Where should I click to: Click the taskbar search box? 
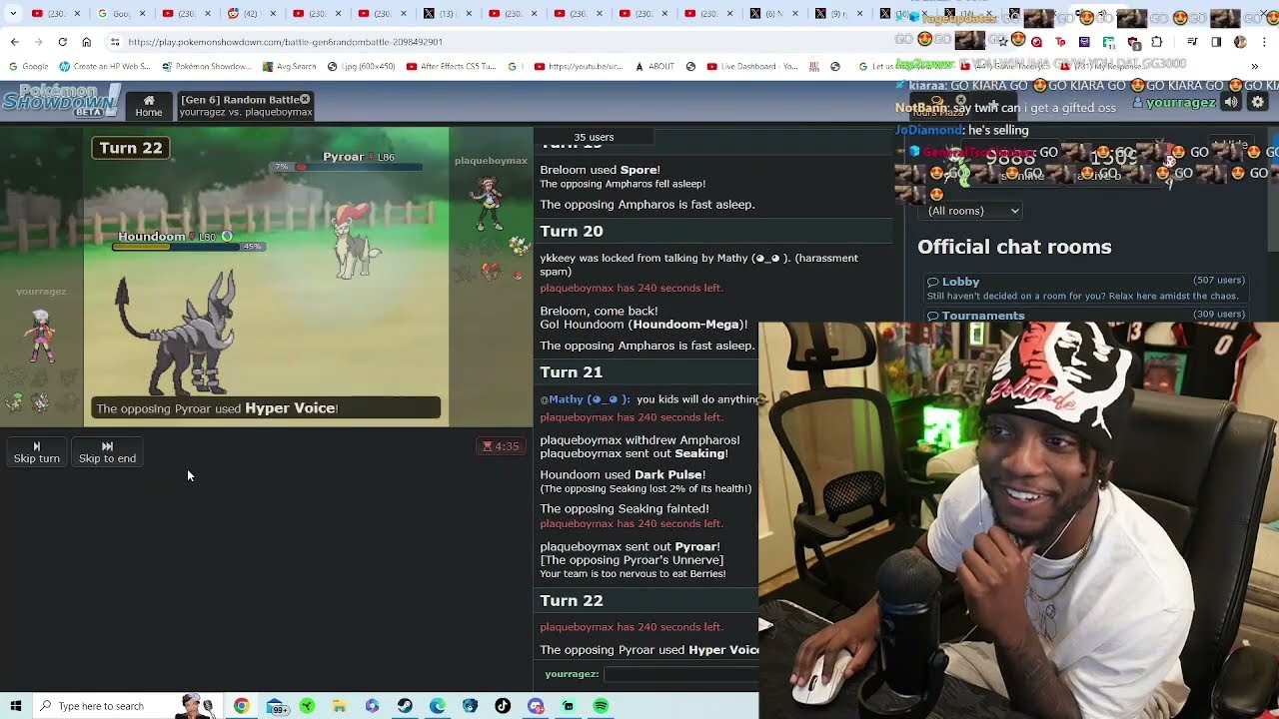pos(126,706)
